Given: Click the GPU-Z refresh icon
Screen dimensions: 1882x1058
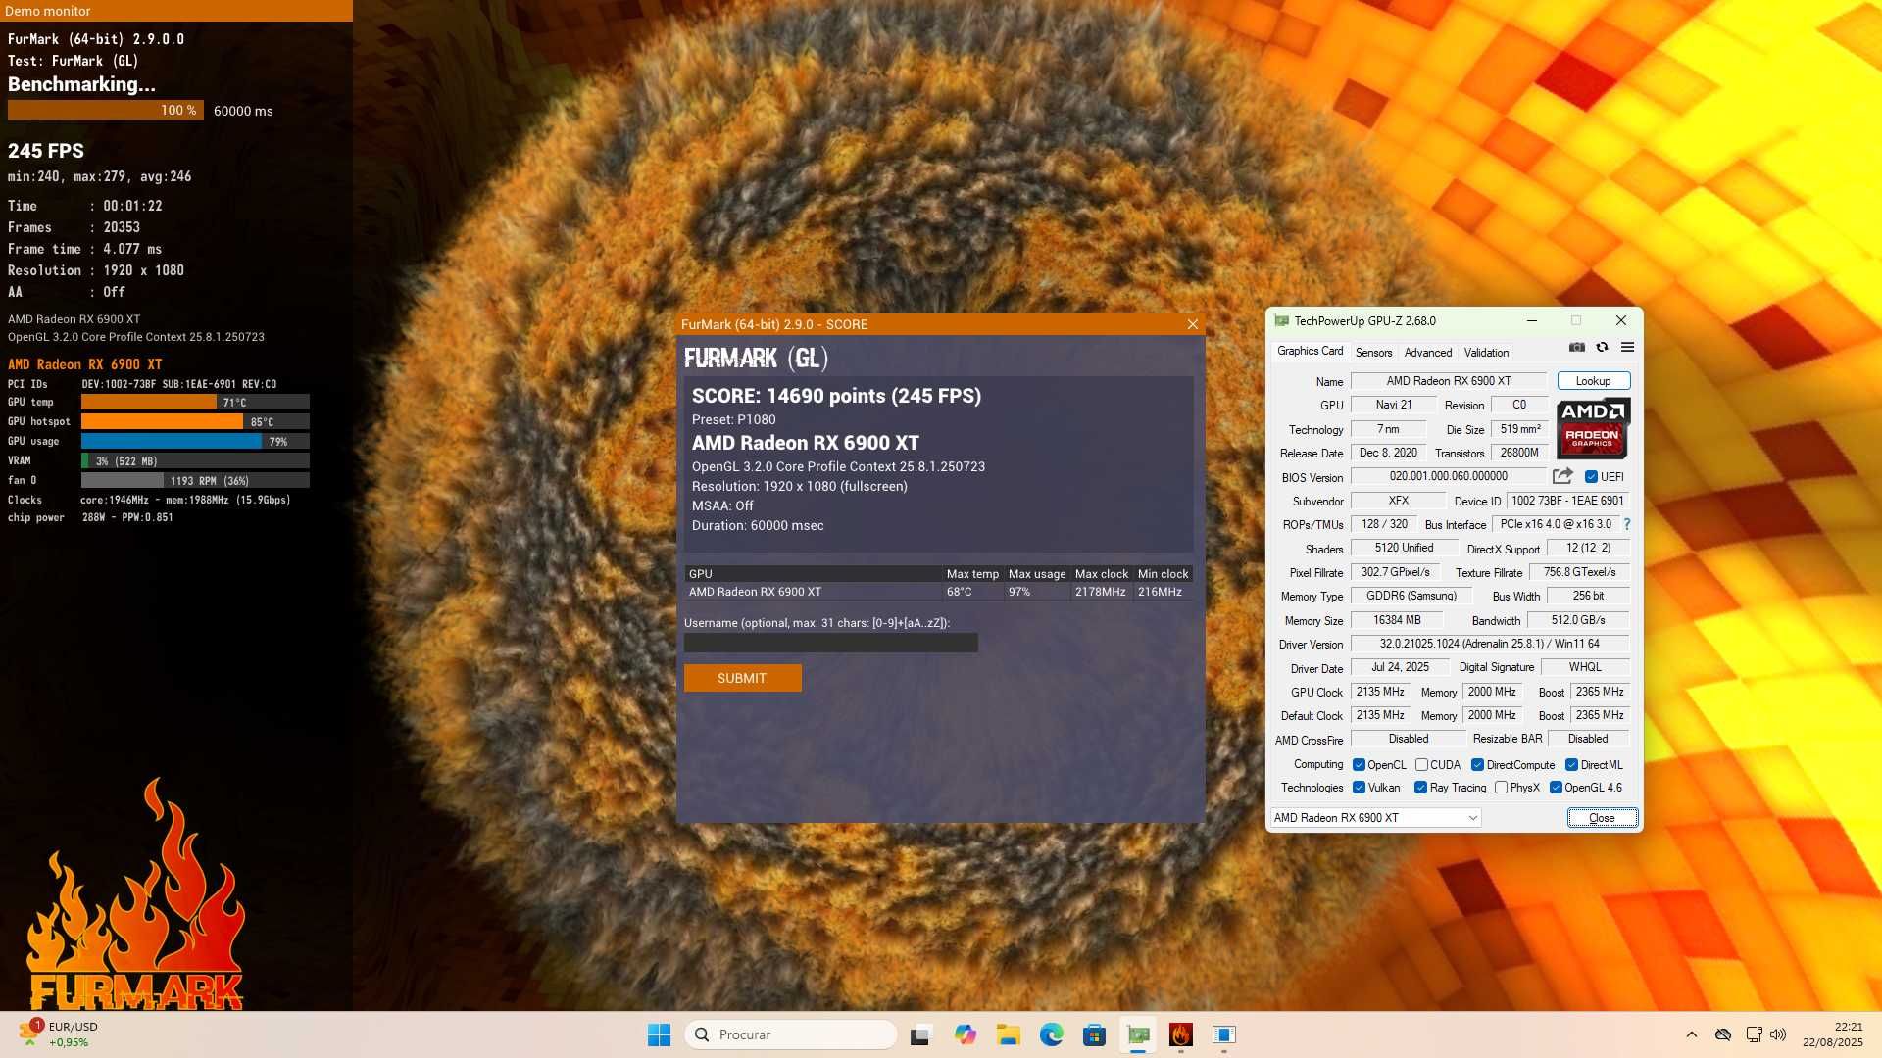Looking at the screenshot, I should point(1602,348).
